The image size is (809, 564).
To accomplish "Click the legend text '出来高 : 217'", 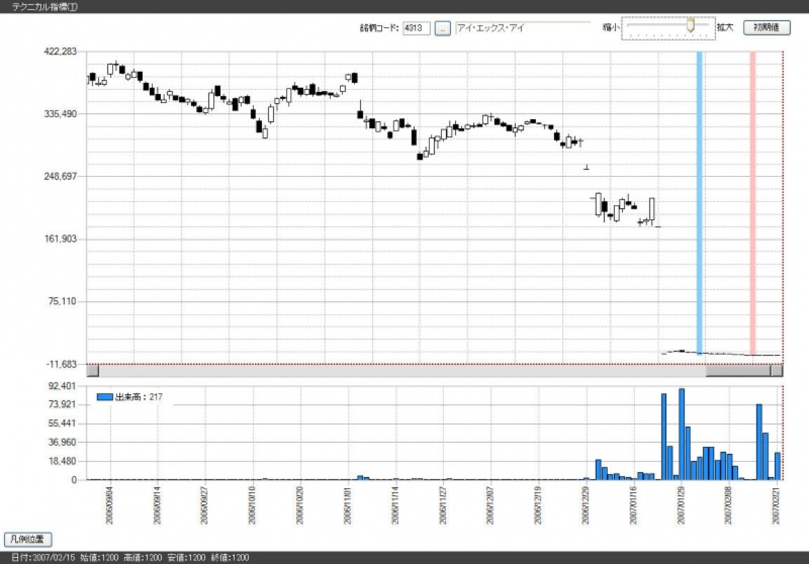I will (140, 397).
